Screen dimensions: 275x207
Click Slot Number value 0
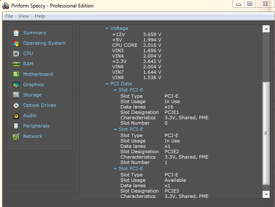(166, 123)
